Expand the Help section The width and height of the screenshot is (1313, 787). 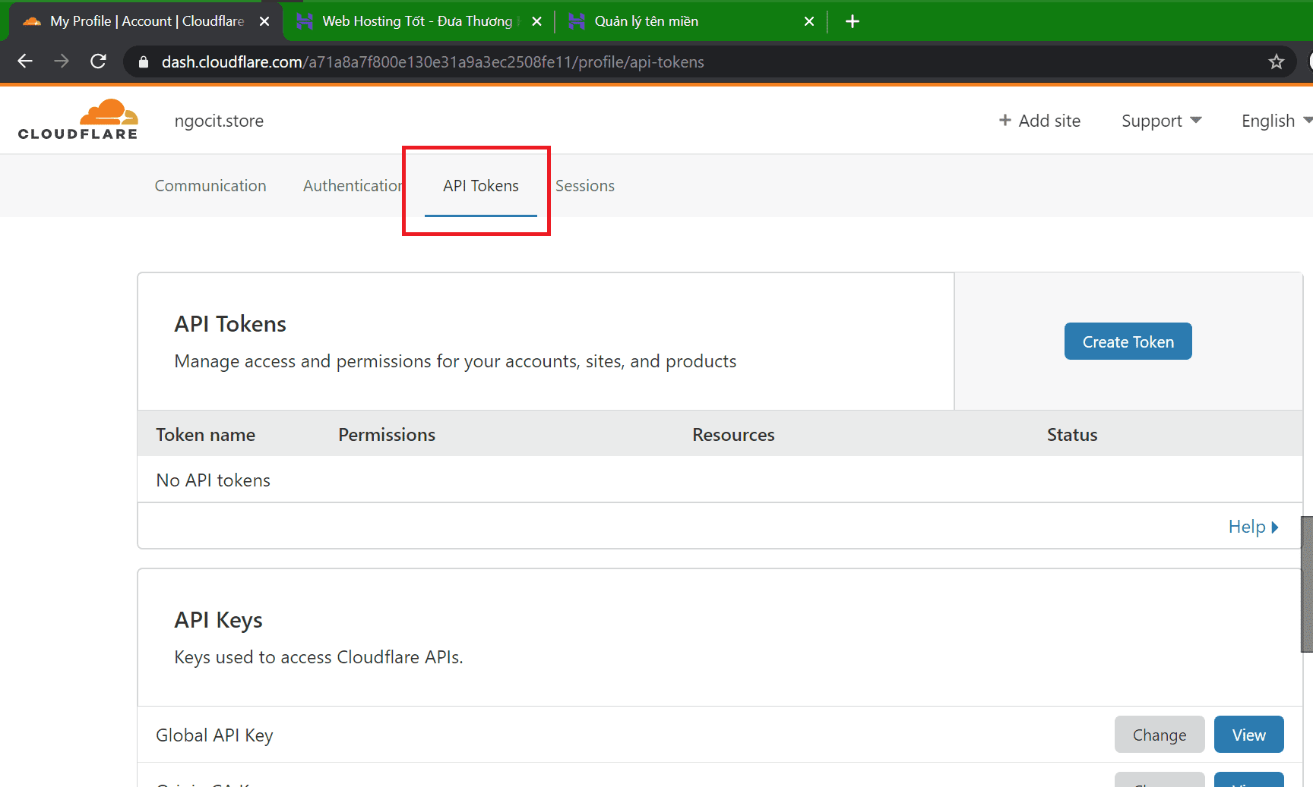click(1253, 527)
